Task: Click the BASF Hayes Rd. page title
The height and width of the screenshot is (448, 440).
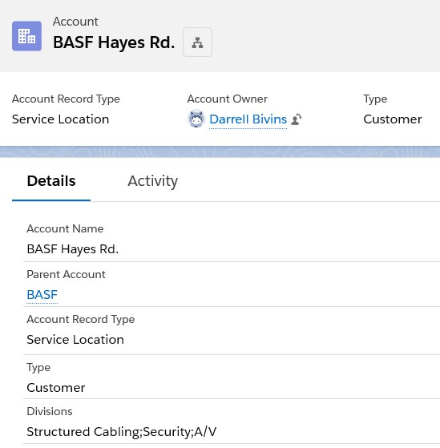Action: coord(114,42)
